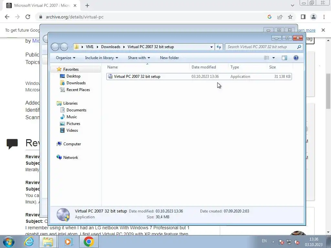The image size is (331, 248).
Task: Open Desktop in the navigation pane
Action: 73,76
